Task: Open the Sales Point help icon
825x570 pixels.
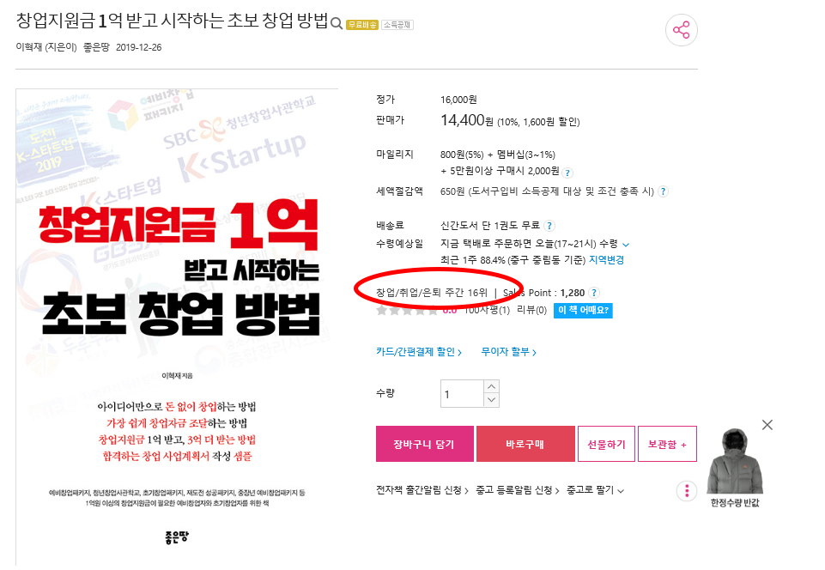Action: [594, 294]
